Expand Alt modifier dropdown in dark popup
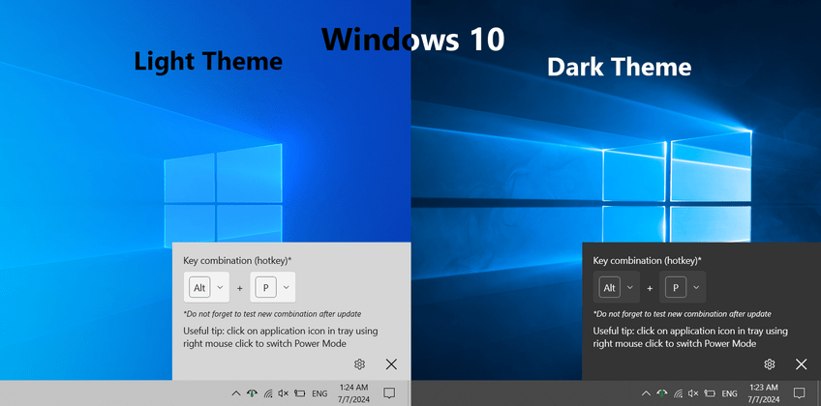Image resolution: width=821 pixels, height=406 pixels. (617, 287)
